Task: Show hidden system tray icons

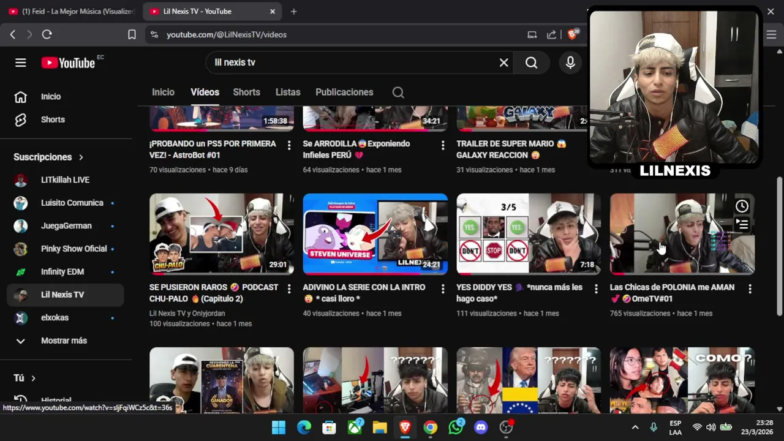Action: click(x=635, y=428)
